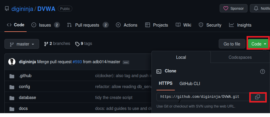Image resolution: width=270 pixels, height=117 pixels.
Task: Open the docs: add guides commit message
Action: pos(123,109)
